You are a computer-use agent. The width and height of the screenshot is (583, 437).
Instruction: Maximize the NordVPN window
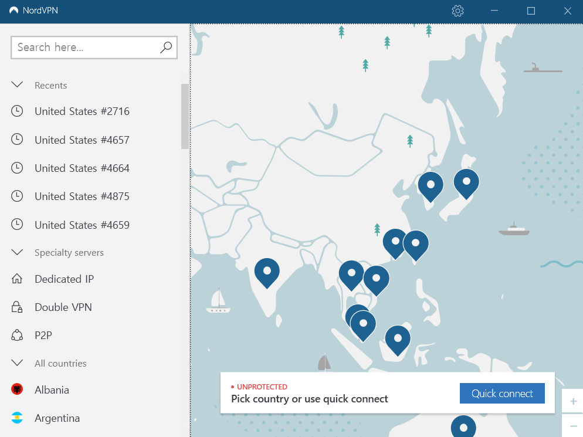pos(531,11)
